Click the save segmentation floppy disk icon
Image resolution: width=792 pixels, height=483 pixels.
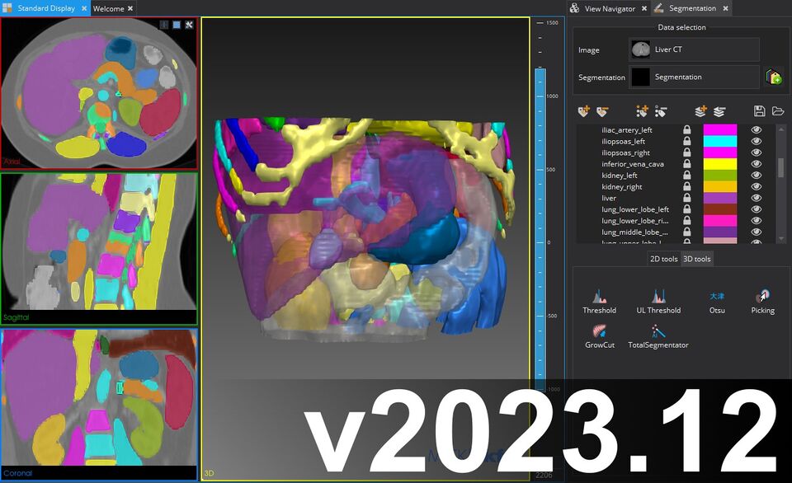point(760,110)
